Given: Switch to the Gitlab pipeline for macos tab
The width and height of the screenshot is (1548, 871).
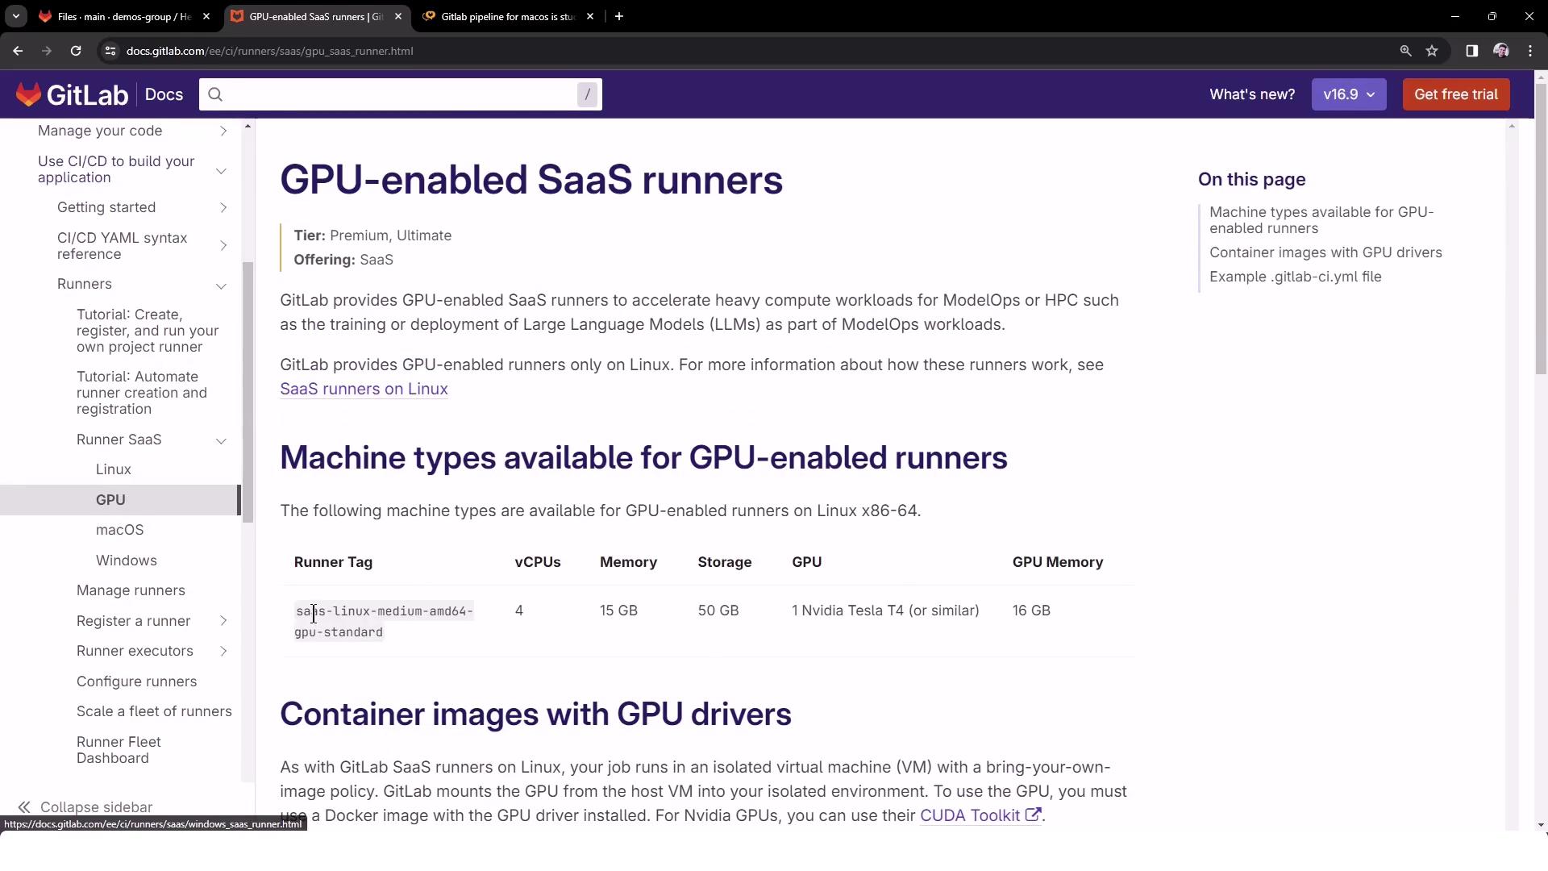Looking at the screenshot, I should [506, 16].
